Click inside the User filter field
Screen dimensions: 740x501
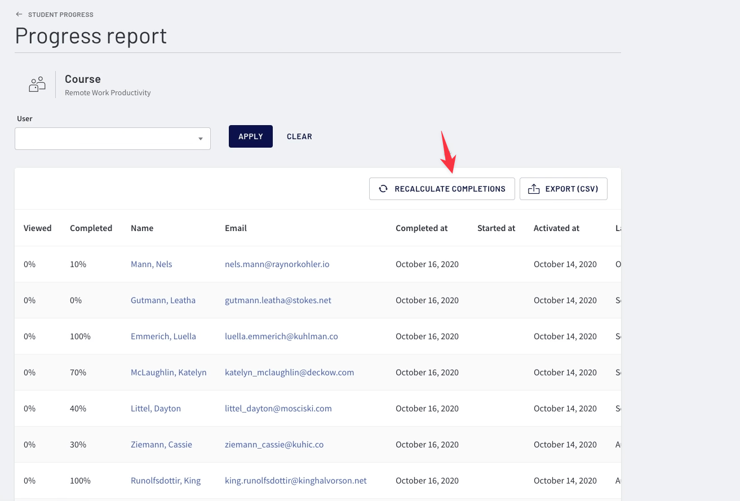(x=104, y=139)
